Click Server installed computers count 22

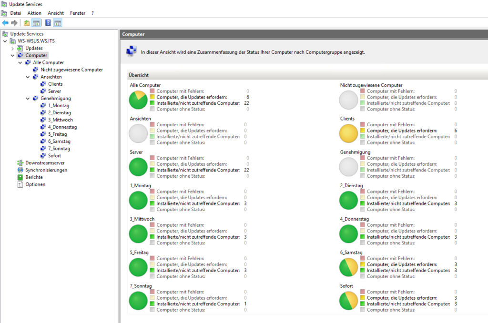(x=246, y=170)
